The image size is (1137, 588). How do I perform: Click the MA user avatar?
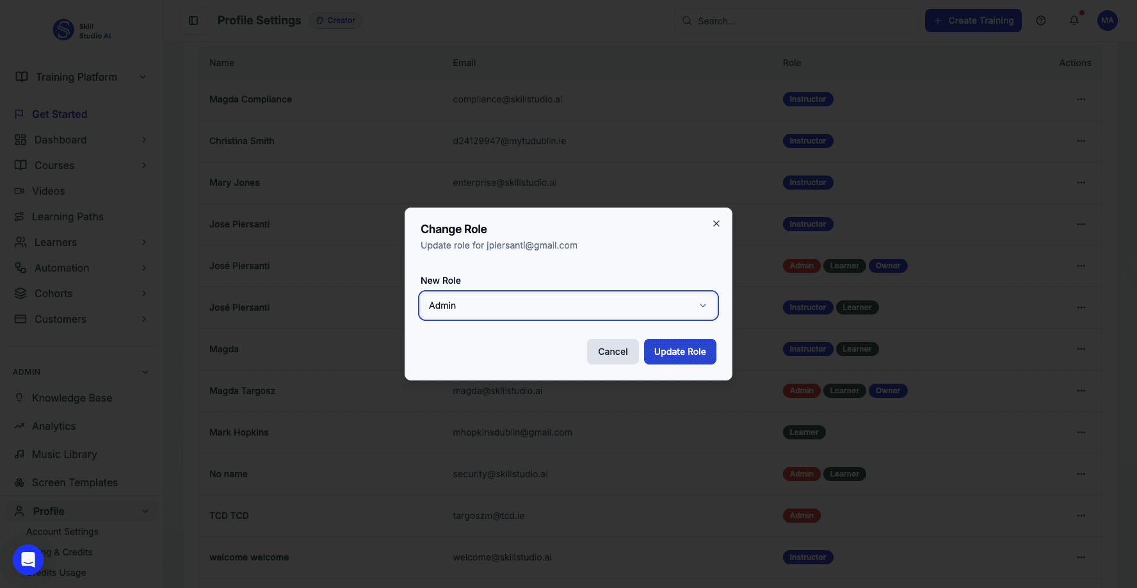1107,20
